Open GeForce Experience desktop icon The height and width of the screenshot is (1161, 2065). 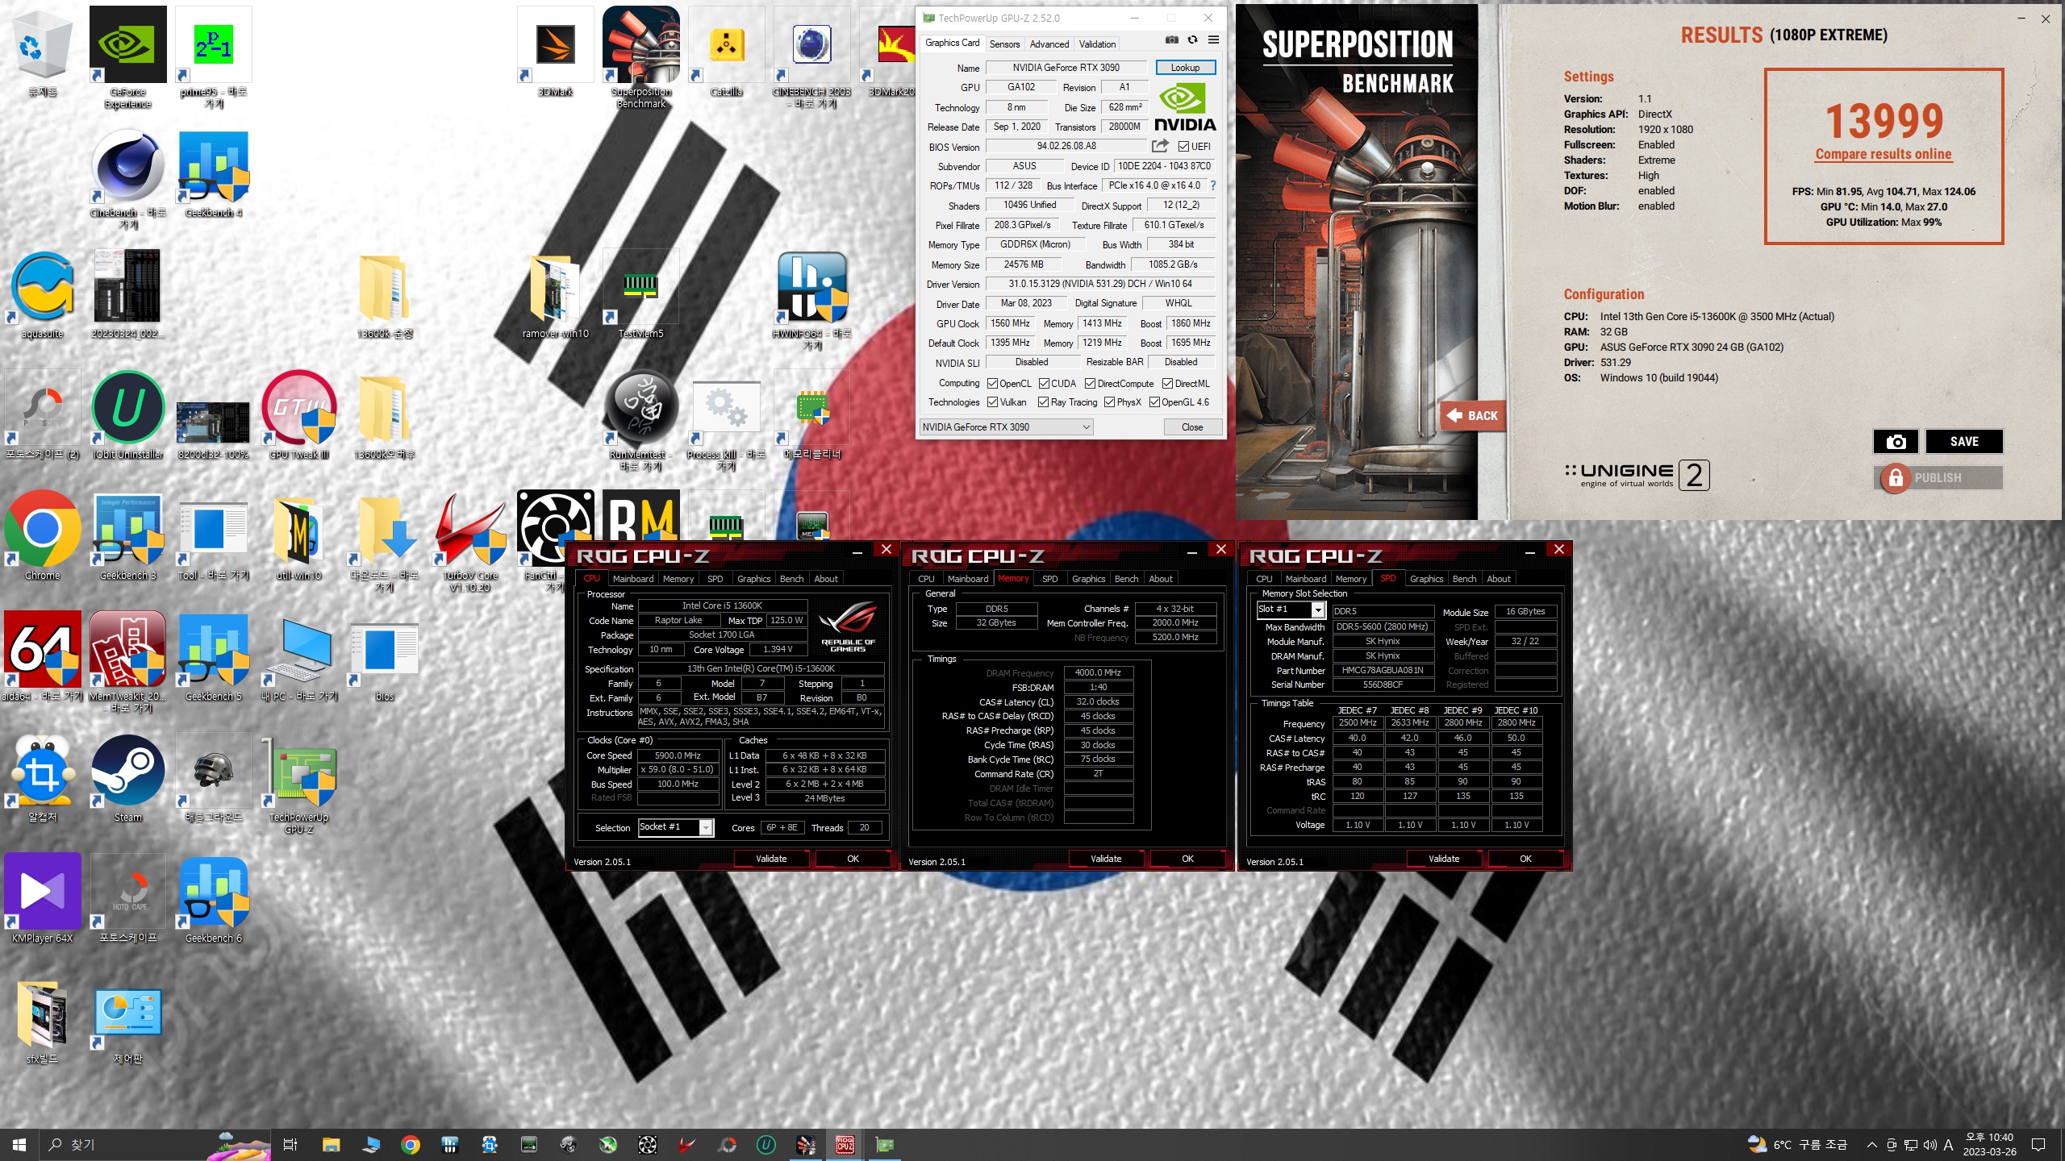127,56
